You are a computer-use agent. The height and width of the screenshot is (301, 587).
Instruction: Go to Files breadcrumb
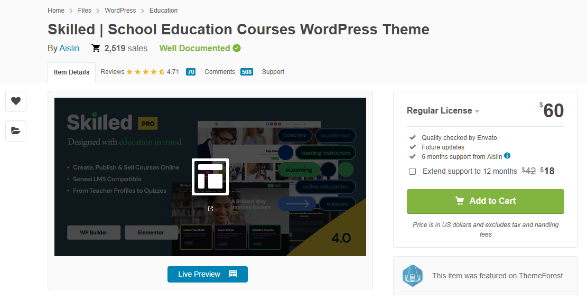click(85, 11)
